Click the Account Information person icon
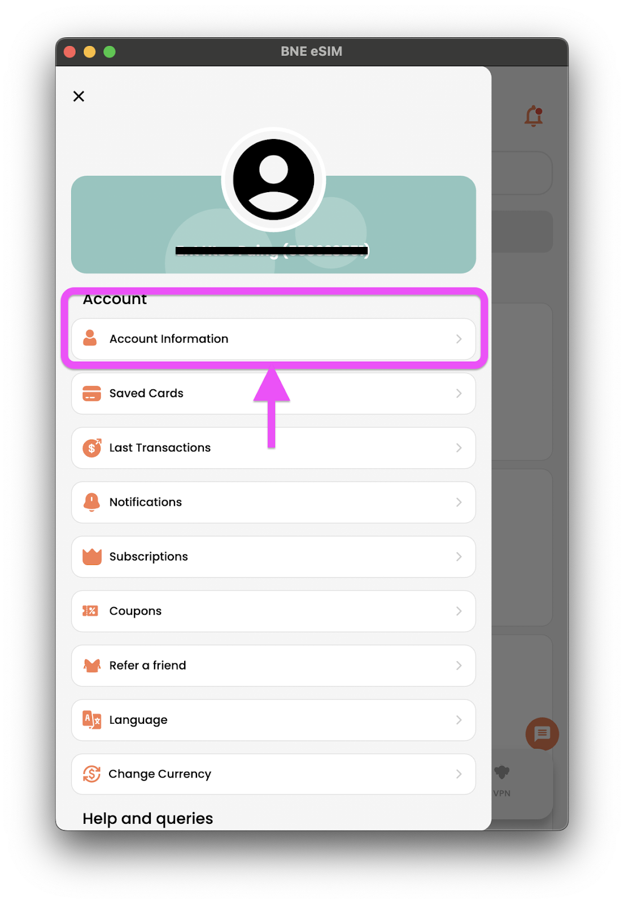This screenshot has width=624, height=904. click(x=90, y=338)
